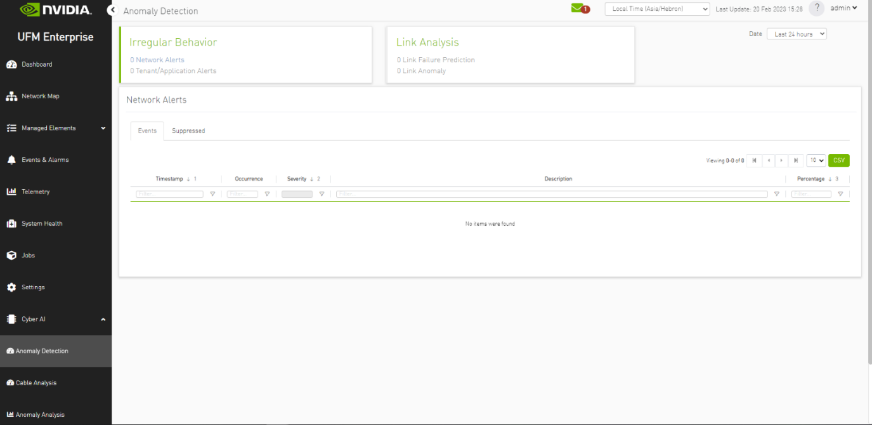The width and height of the screenshot is (872, 425).
Task: Open the Severity column filter funnel
Action: [322, 193]
